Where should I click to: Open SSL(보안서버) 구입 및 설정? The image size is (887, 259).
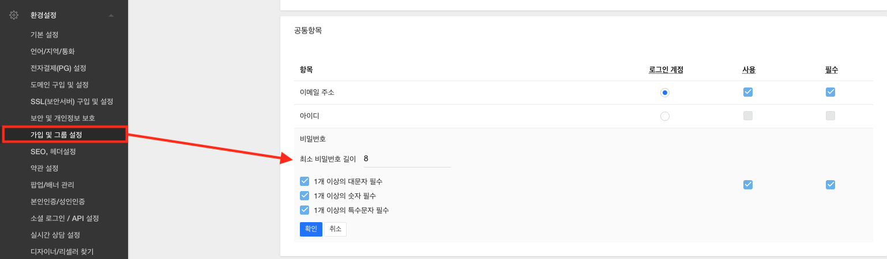72,101
